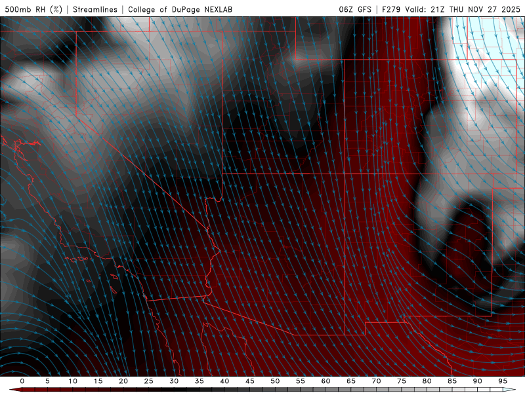The height and width of the screenshot is (393, 525).
Task: Click the "F279" forecast hour label
Action: coord(391,9)
